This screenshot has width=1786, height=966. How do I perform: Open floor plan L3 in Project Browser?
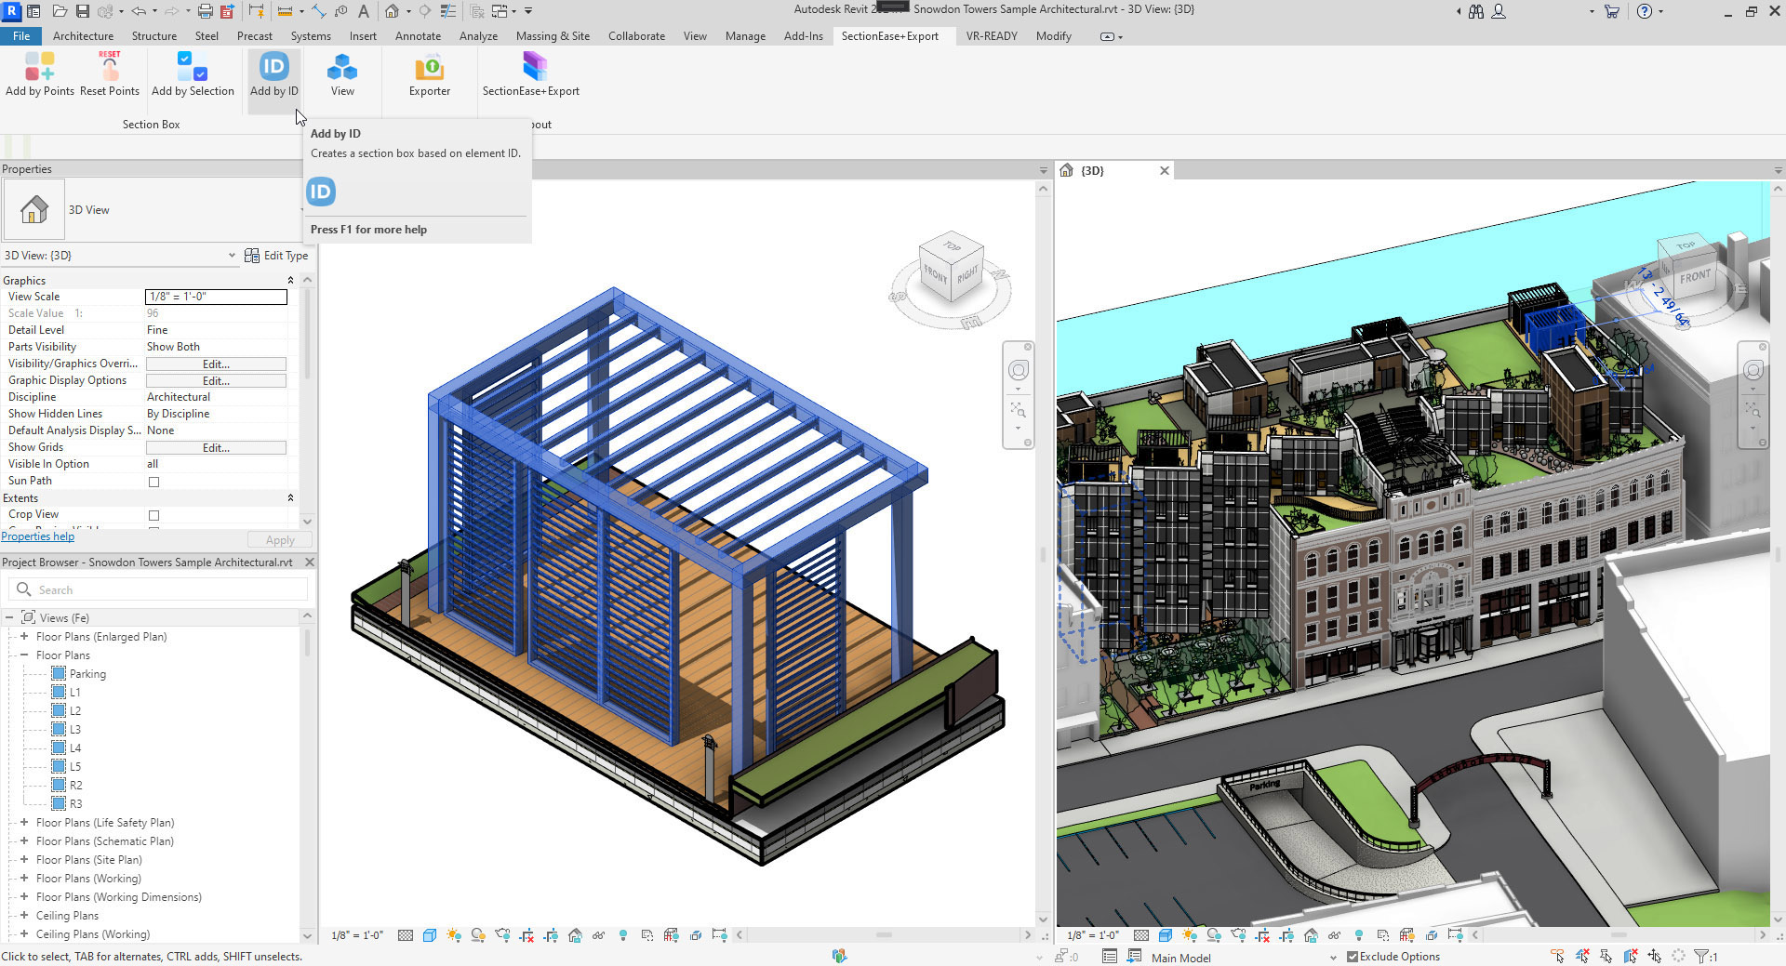(x=75, y=730)
